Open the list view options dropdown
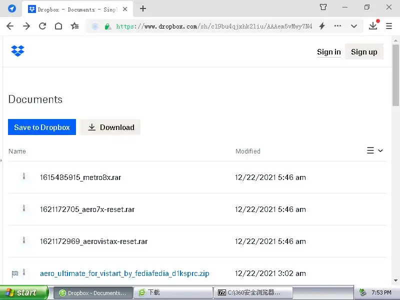 click(x=374, y=150)
